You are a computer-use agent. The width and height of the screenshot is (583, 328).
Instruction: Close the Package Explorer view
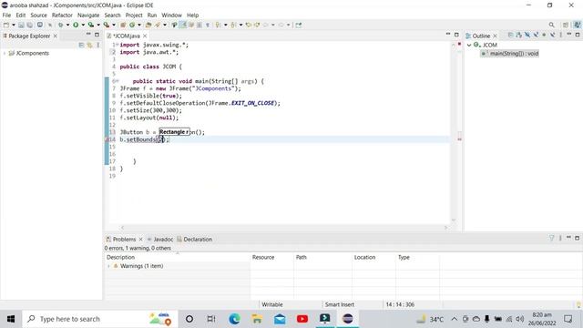(x=56, y=36)
